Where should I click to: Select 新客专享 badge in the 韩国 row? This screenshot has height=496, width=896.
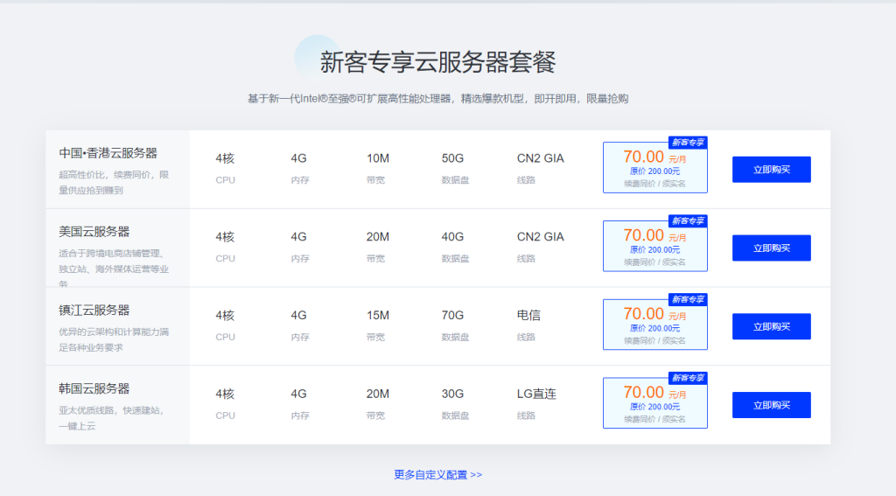point(687,378)
